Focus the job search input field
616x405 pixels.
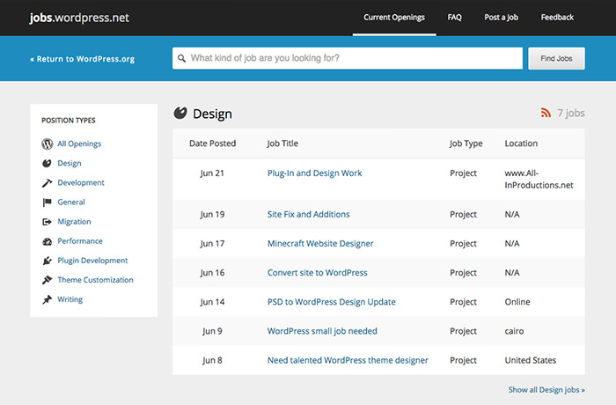[x=348, y=58]
